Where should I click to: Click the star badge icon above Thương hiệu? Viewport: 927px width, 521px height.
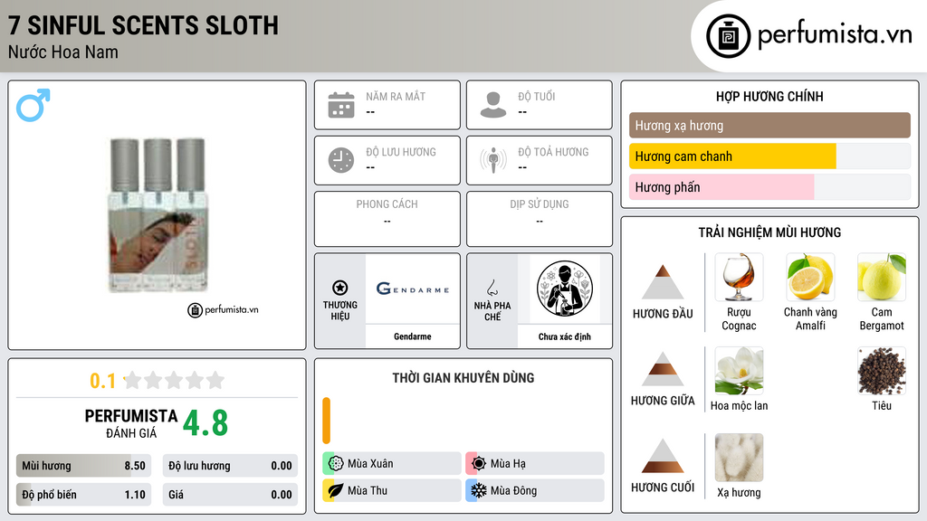tap(340, 288)
